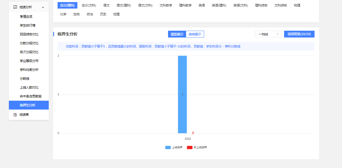Select the 文科综合 tab

(x=281, y=5)
